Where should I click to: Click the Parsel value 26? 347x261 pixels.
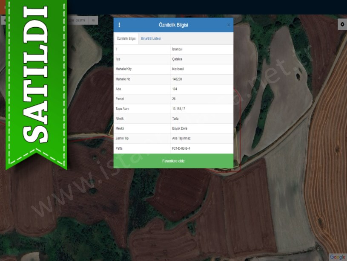(x=174, y=99)
